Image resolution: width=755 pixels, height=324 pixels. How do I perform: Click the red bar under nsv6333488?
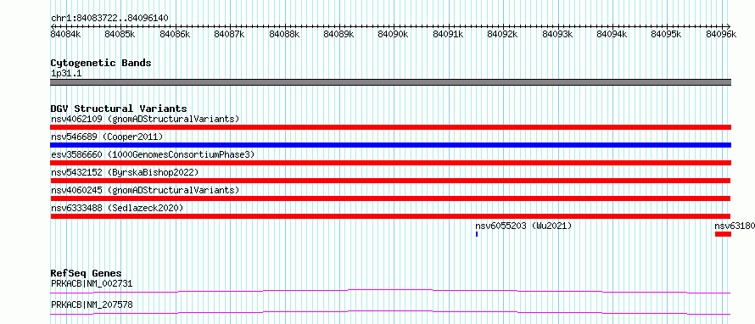coord(390,216)
